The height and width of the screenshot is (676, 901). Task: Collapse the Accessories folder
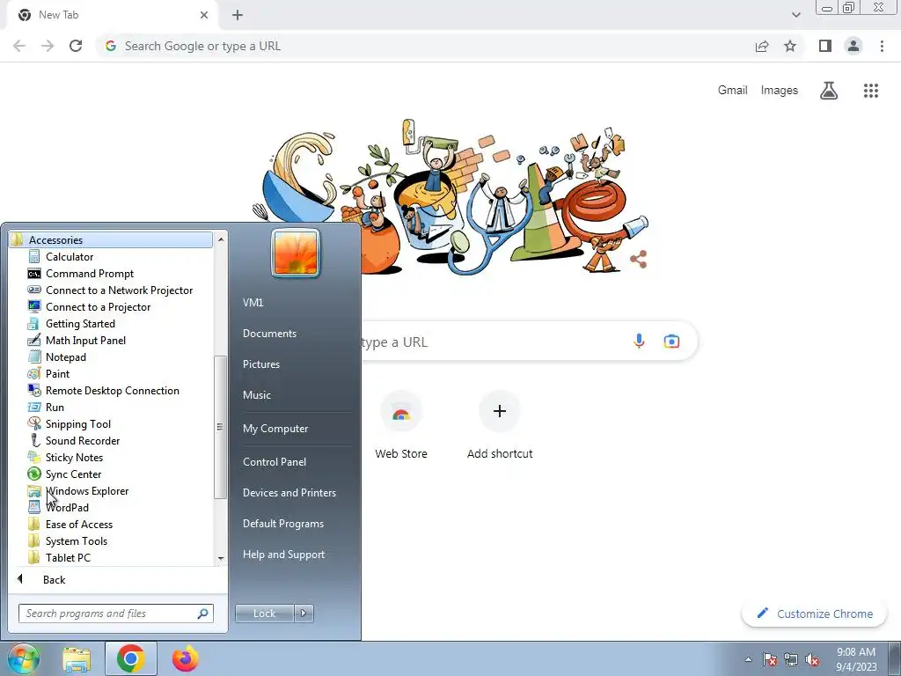click(111, 239)
